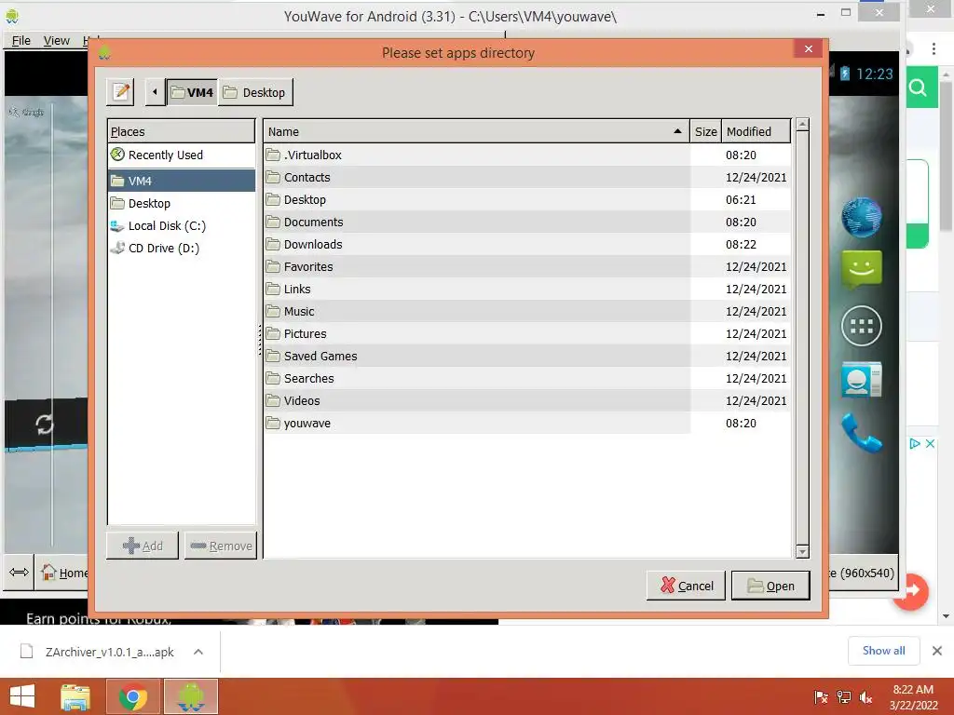
Task: Open the Windows Start button
Action: (22, 696)
